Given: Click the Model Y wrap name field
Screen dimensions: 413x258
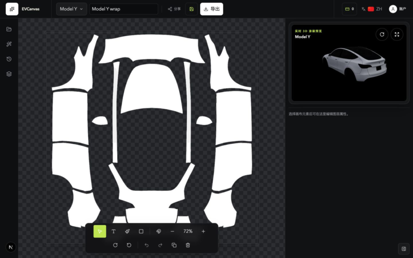Looking at the screenshot, I should tap(124, 9).
